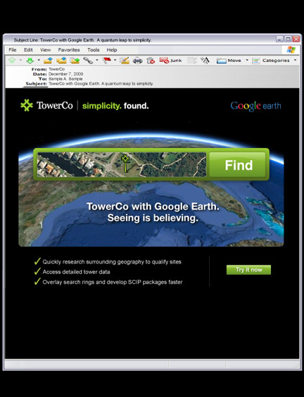
Task: Click the chain link attachment icon
Action: [88, 61]
